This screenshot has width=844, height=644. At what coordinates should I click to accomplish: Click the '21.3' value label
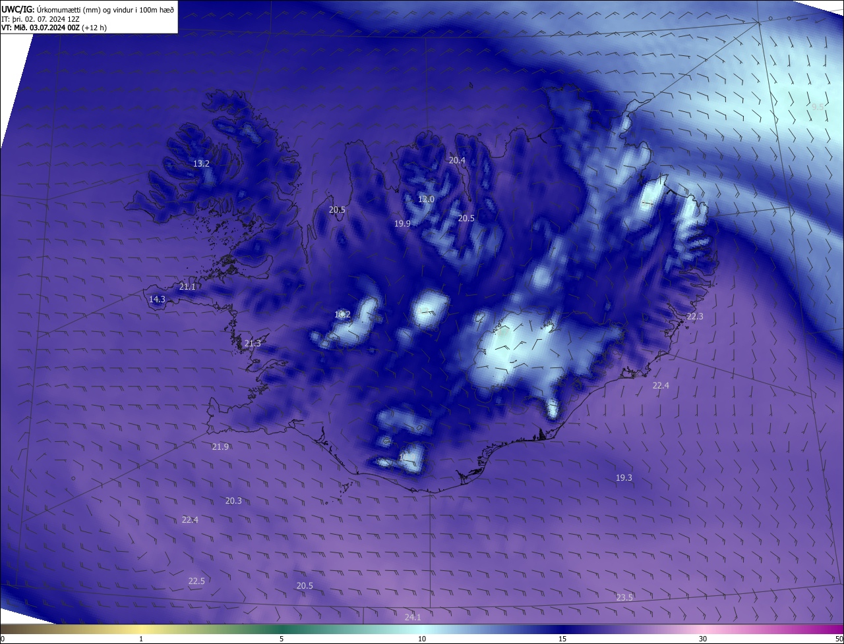(x=253, y=343)
